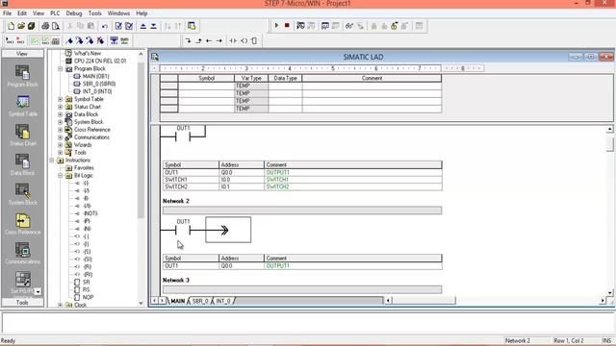Click the Network 2 comment field
This screenshot has height=346, width=616.
(302, 210)
